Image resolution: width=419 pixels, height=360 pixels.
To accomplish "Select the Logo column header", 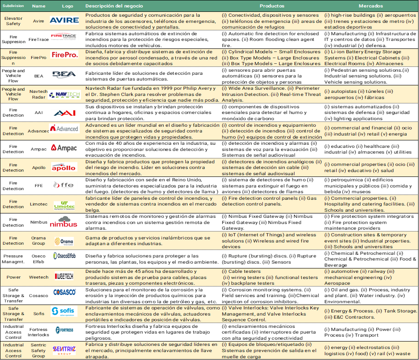I will [67, 6].
